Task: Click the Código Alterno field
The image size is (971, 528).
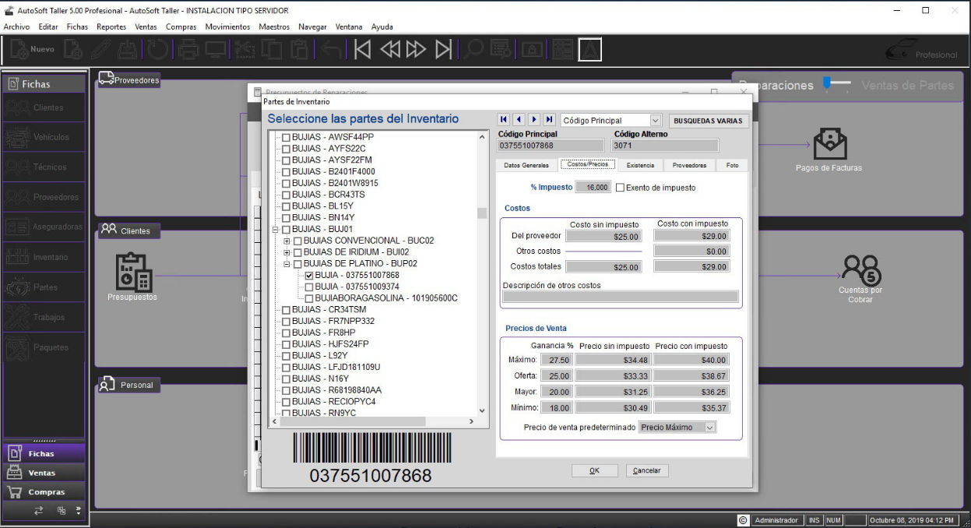Action: point(665,145)
